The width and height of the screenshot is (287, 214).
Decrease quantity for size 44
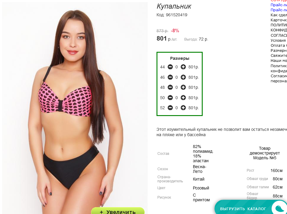click(x=170, y=67)
